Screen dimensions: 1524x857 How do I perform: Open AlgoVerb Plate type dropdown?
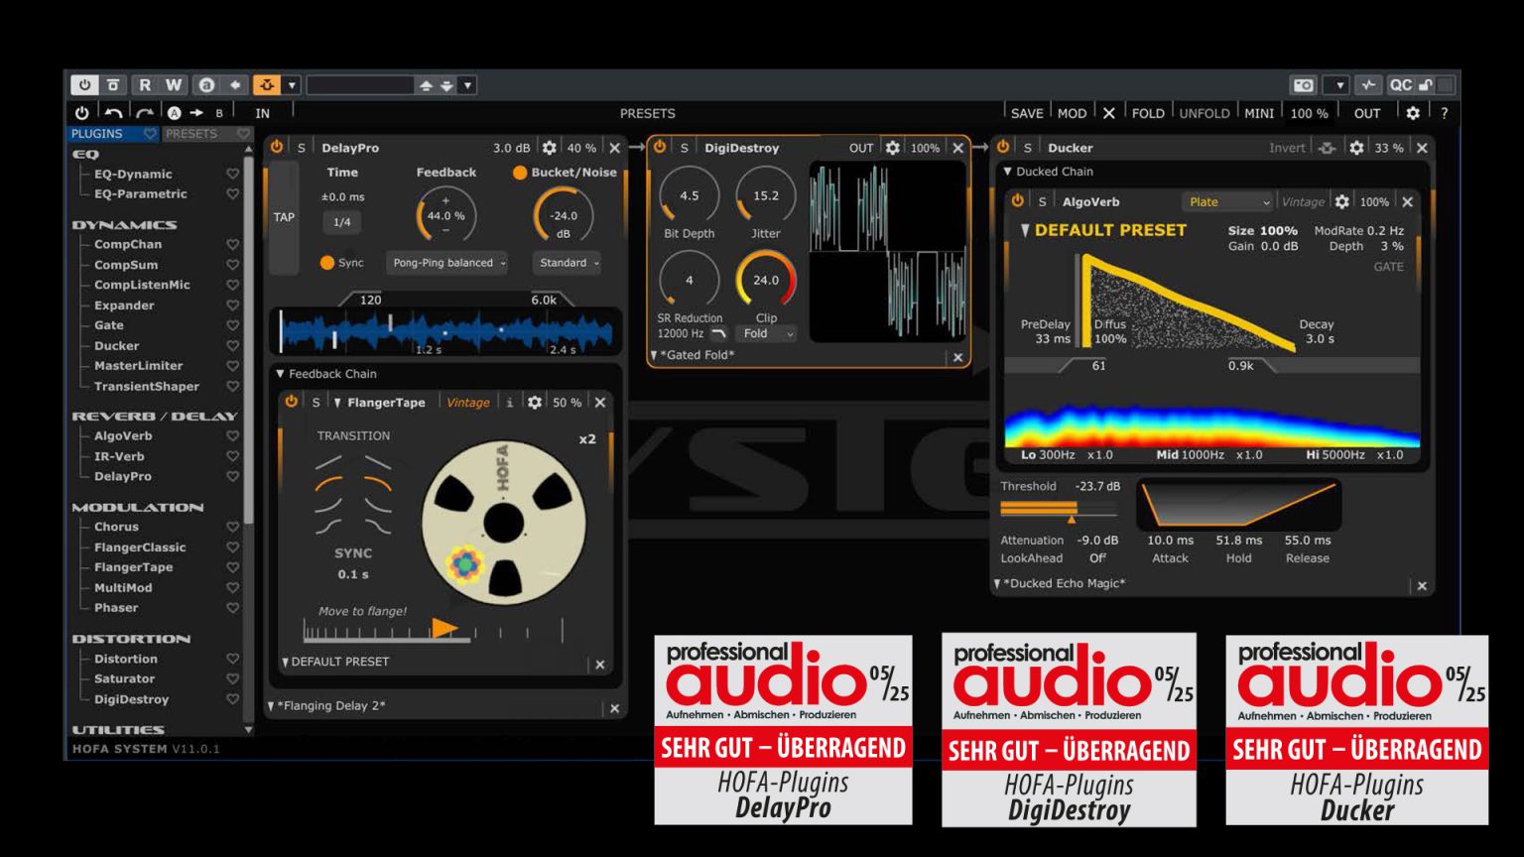tap(1227, 202)
